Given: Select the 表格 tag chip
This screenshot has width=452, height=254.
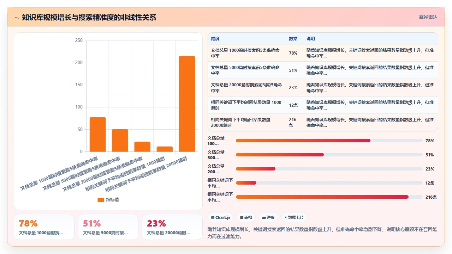Looking at the screenshot, I should [x=246, y=217].
